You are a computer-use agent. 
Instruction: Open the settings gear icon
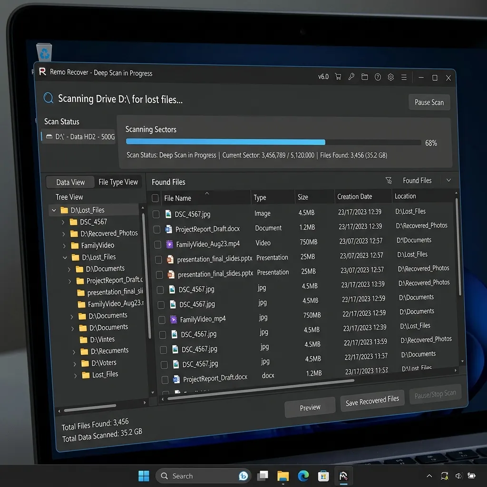391,77
